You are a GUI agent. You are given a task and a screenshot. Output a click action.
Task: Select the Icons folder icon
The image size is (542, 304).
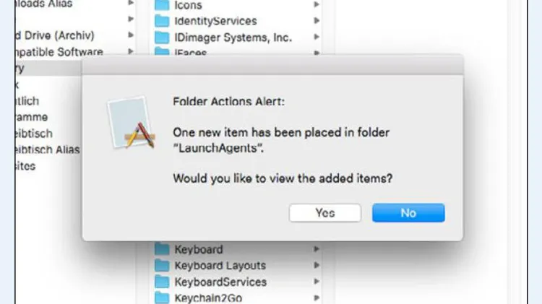pos(162,5)
